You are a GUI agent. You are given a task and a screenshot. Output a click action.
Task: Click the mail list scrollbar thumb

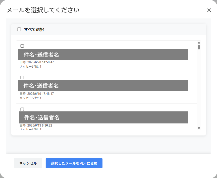click(199, 47)
